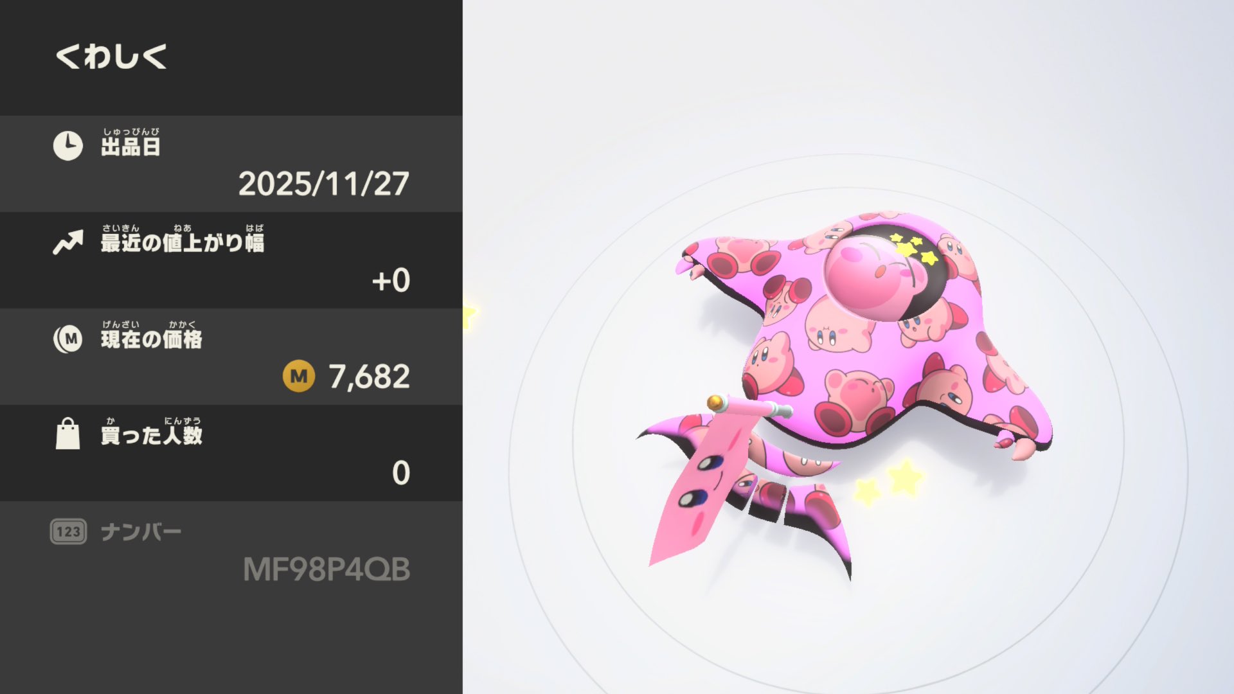Click the 2025/11/27 date value

coord(324,184)
